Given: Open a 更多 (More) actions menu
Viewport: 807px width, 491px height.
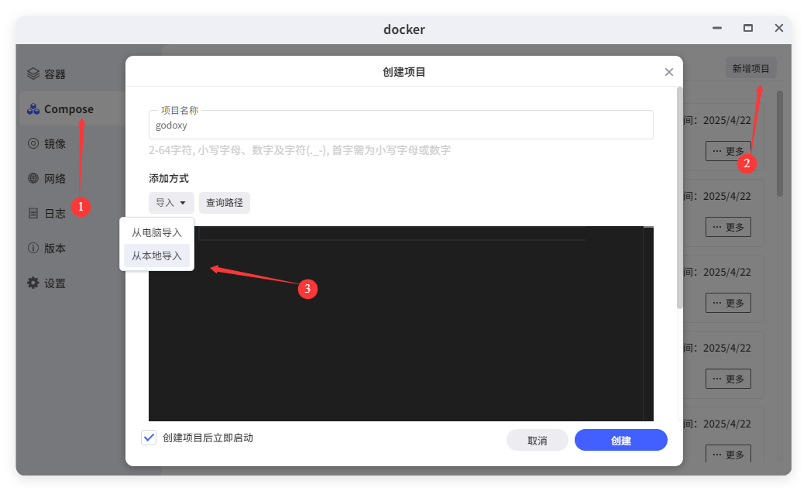Looking at the screenshot, I should click(x=728, y=150).
